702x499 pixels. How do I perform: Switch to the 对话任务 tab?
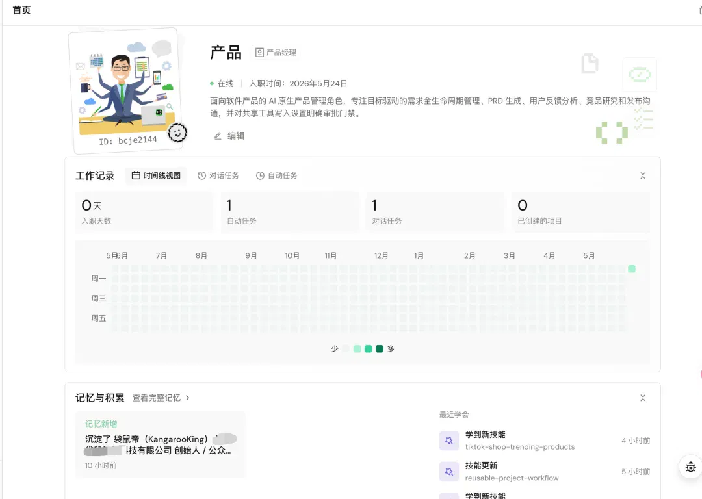(x=218, y=175)
